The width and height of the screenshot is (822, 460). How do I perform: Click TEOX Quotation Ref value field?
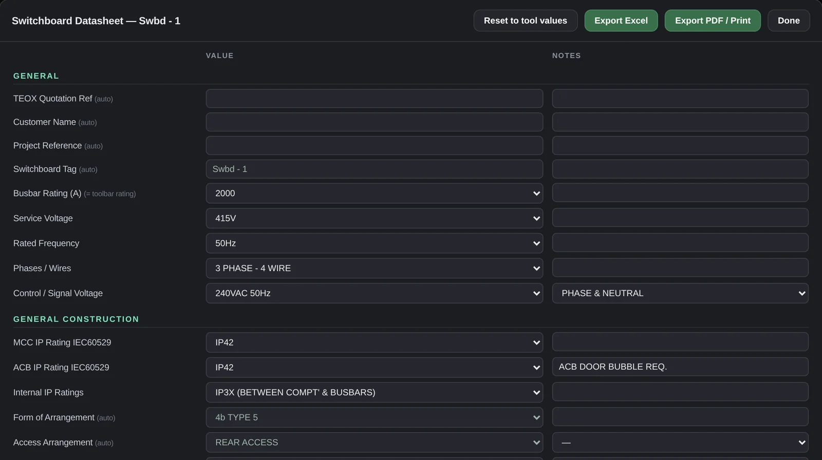pos(374,99)
